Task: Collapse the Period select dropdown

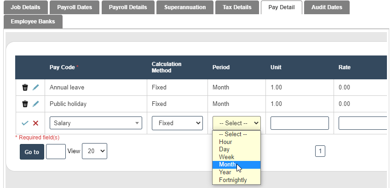Action: [236, 123]
